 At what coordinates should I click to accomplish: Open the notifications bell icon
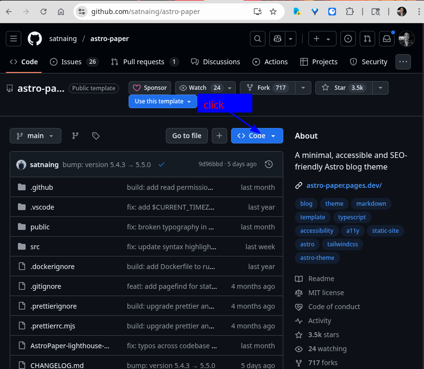[387, 39]
